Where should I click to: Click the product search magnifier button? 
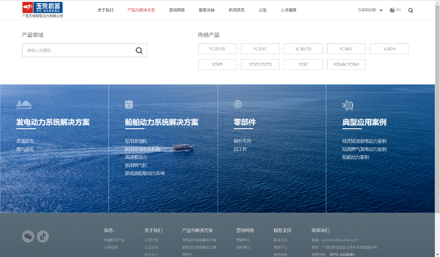pyautogui.click(x=139, y=50)
